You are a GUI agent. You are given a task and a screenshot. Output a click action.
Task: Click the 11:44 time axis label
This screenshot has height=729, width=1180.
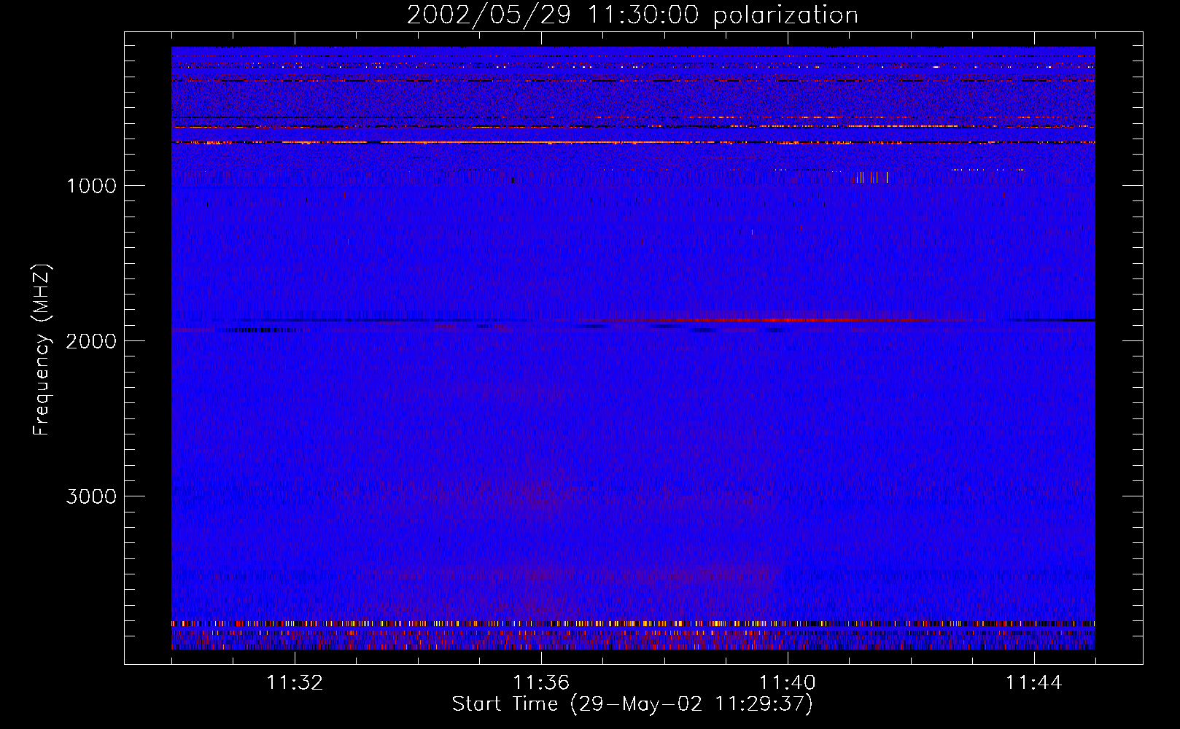1034,683
